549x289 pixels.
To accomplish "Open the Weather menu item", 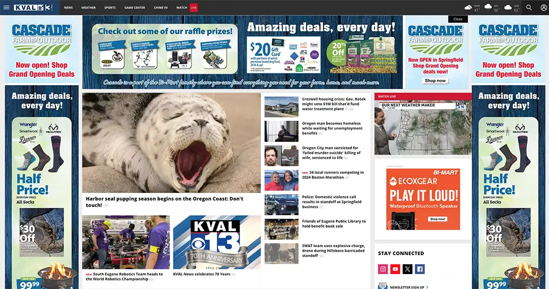I will pos(88,7).
